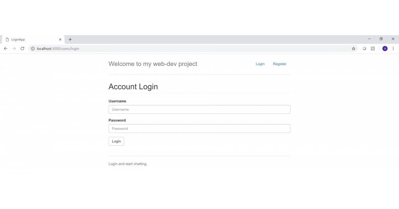Reload the login page

tap(22, 48)
